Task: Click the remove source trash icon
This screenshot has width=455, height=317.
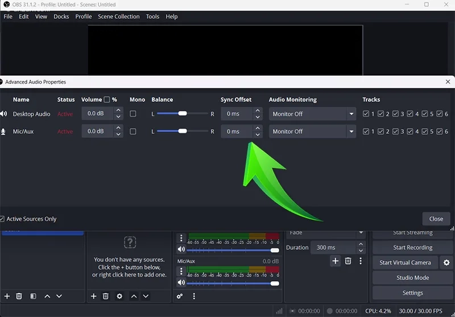Action: (x=106, y=296)
